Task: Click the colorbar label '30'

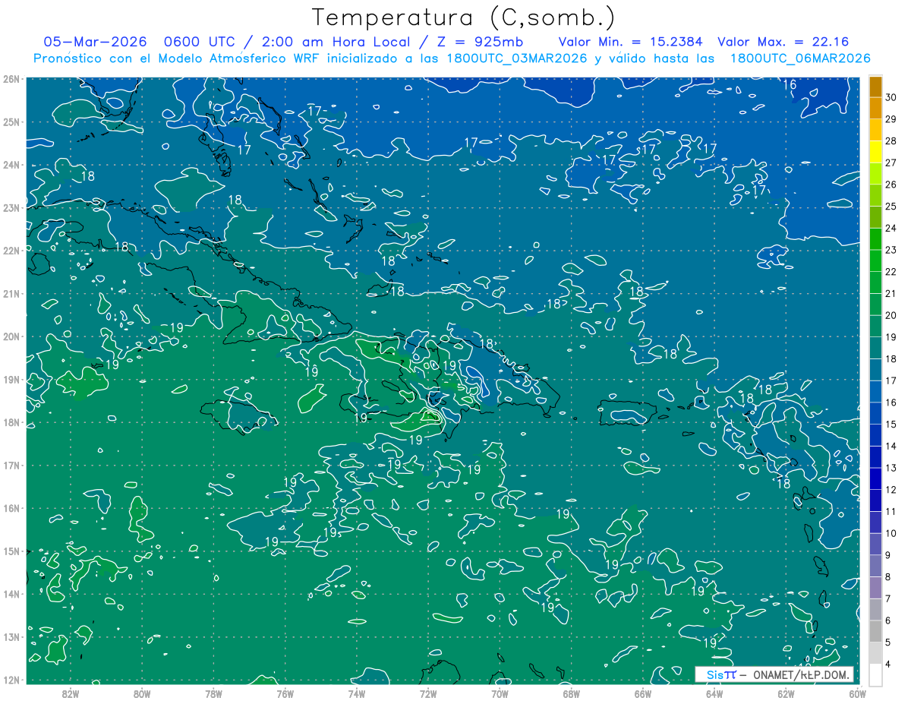Action: click(891, 97)
